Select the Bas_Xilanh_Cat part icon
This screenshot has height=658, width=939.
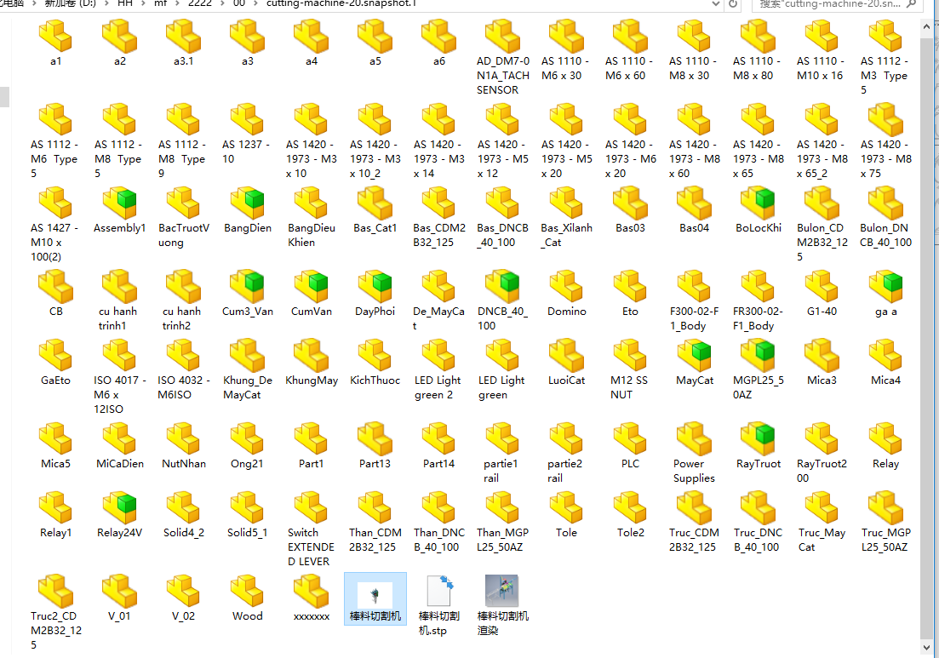(566, 202)
